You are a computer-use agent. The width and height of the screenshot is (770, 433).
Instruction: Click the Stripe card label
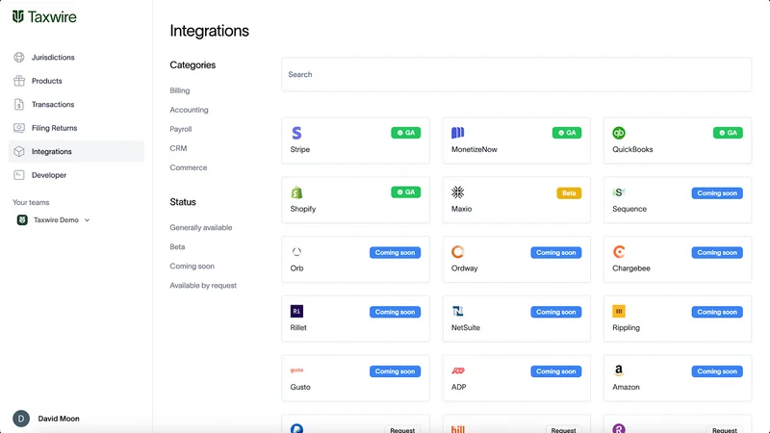[x=300, y=150]
